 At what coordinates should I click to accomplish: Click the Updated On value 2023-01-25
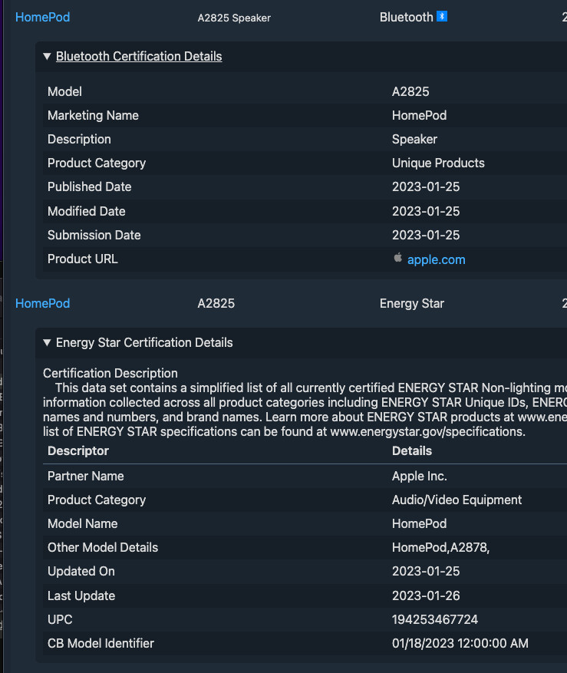[426, 571]
